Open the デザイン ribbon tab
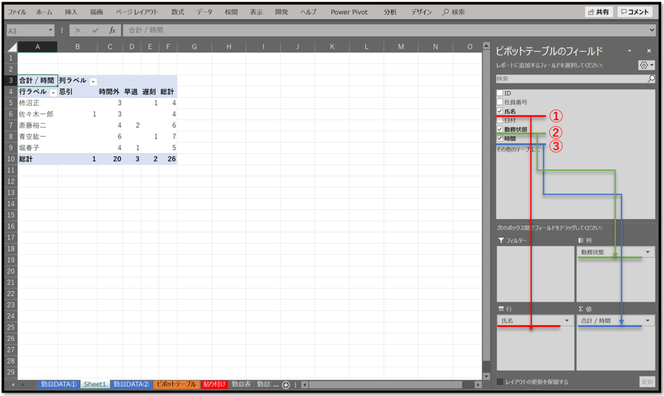The image size is (664, 396). 422,12
